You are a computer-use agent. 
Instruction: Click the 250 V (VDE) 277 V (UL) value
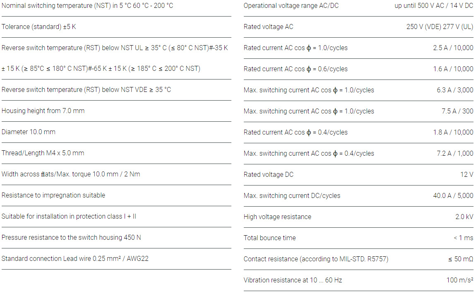(440, 27)
